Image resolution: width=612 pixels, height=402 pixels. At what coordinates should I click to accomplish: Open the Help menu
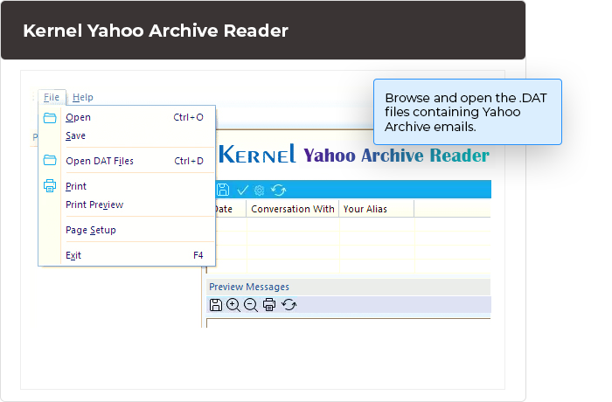pyautogui.click(x=83, y=97)
